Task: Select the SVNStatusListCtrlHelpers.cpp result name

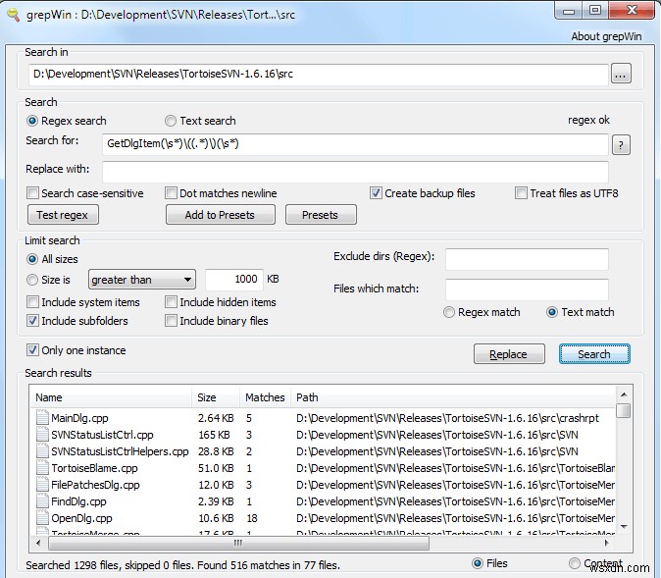Action: coord(120,451)
